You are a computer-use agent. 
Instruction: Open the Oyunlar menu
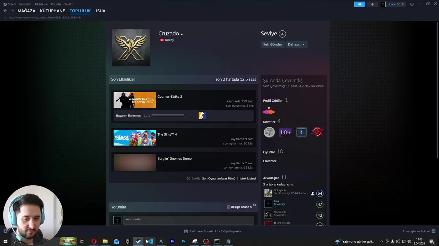pos(56,4)
